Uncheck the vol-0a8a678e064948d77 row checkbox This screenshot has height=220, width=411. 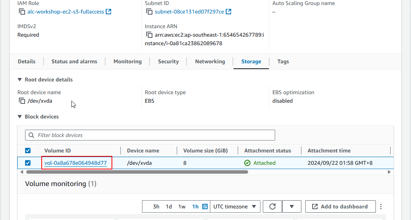28,163
